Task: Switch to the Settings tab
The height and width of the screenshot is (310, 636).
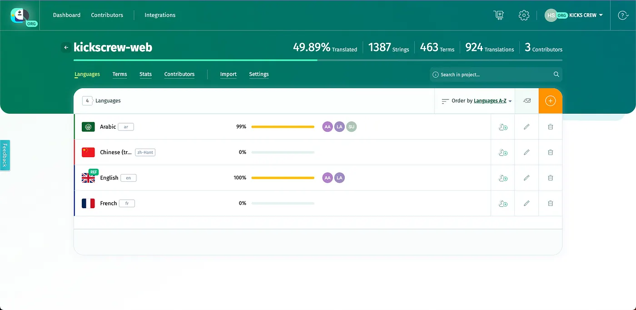Action: coord(259,74)
